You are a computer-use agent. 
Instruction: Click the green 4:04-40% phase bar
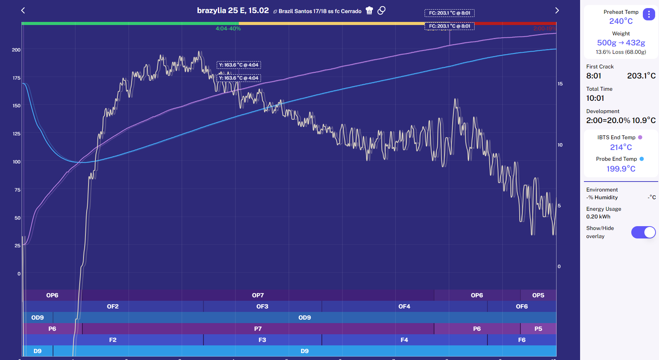(130, 23)
